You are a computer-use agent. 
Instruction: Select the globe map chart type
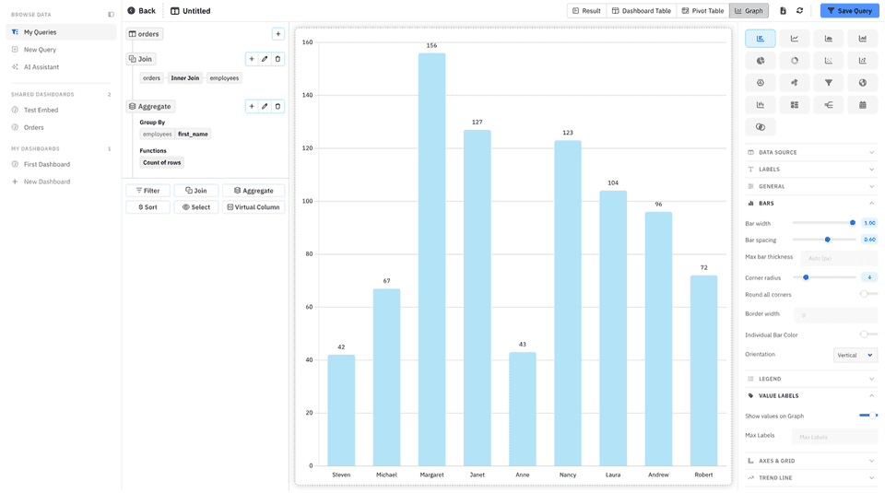click(x=863, y=82)
